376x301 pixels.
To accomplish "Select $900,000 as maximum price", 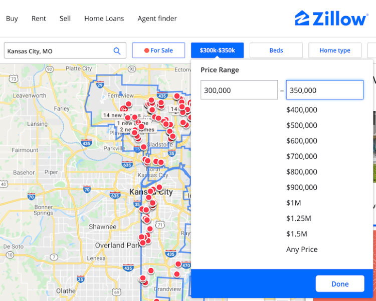I will coord(302,187).
